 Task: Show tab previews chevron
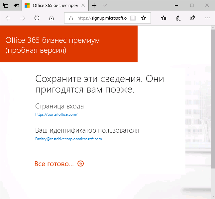105,6
